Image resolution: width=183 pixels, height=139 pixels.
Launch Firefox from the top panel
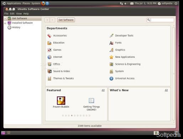point(43,4)
